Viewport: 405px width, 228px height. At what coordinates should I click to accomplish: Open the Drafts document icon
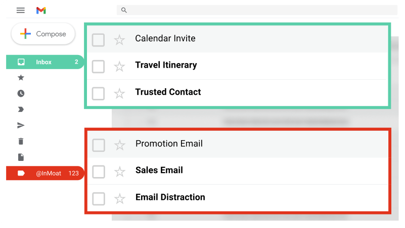coord(21,157)
